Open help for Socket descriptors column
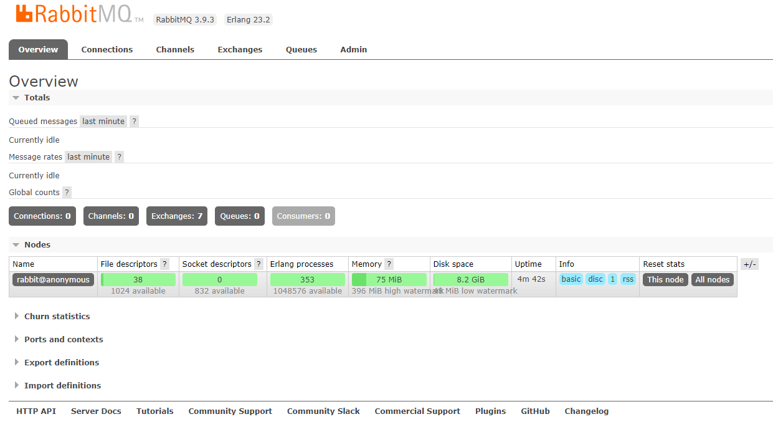 pyautogui.click(x=258, y=264)
